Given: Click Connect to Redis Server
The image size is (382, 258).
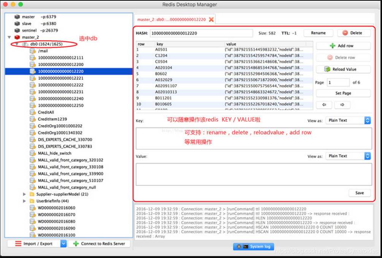Looking at the screenshot, I should [99, 244].
